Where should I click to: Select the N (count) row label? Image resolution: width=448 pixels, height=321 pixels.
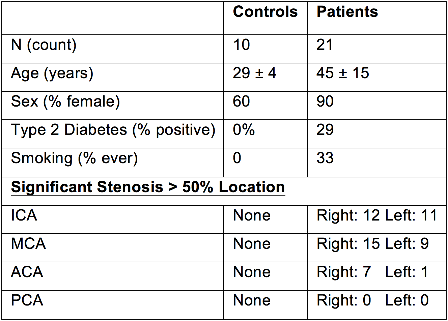[44, 45]
